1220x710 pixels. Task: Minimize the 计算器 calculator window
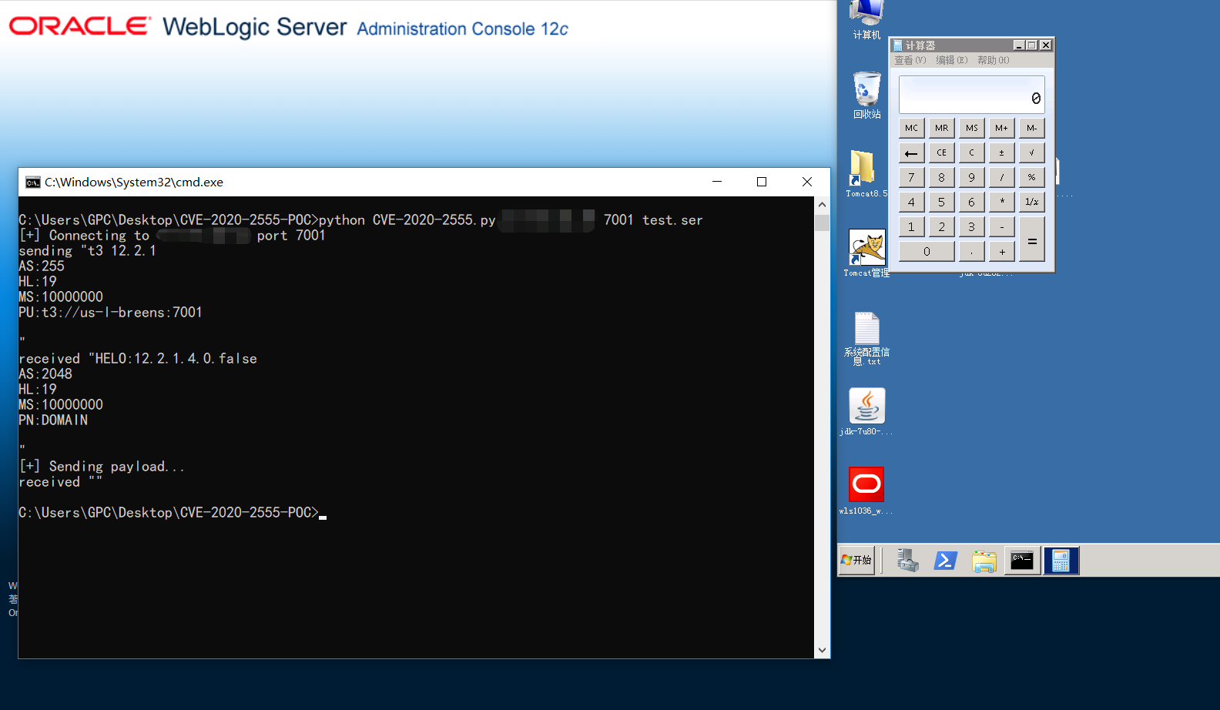tap(1019, 45)
